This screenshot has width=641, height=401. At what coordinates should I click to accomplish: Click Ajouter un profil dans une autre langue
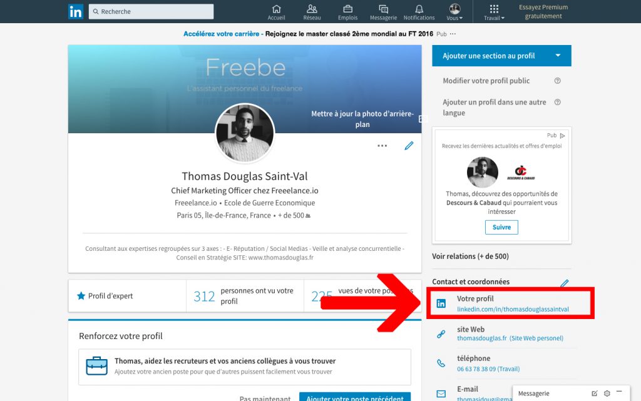pyautogui.click(x=495, y=108)
